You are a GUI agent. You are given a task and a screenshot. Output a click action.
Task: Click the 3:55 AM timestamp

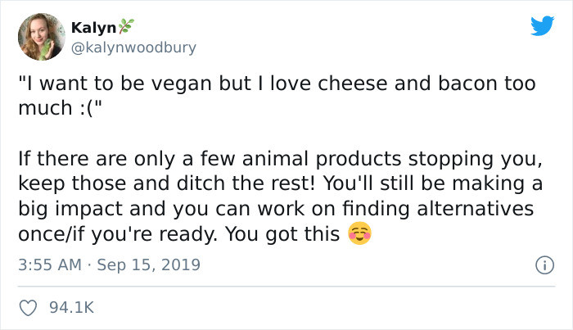click(50, 266)
